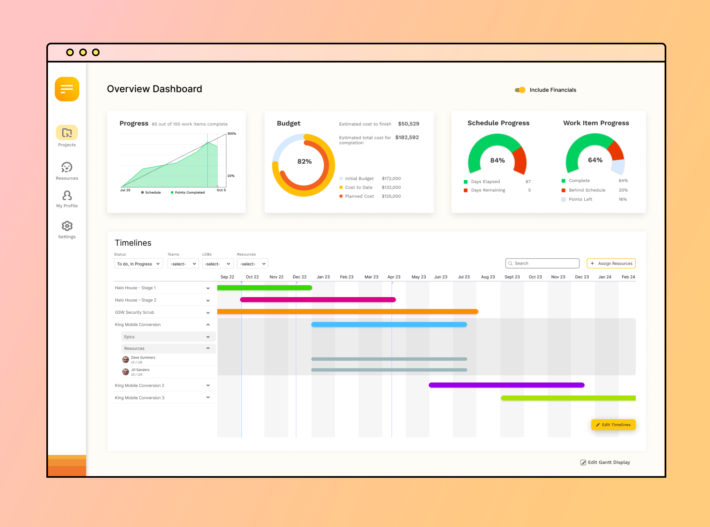Open the Teams select dropdown

click(x=183, y=264)
